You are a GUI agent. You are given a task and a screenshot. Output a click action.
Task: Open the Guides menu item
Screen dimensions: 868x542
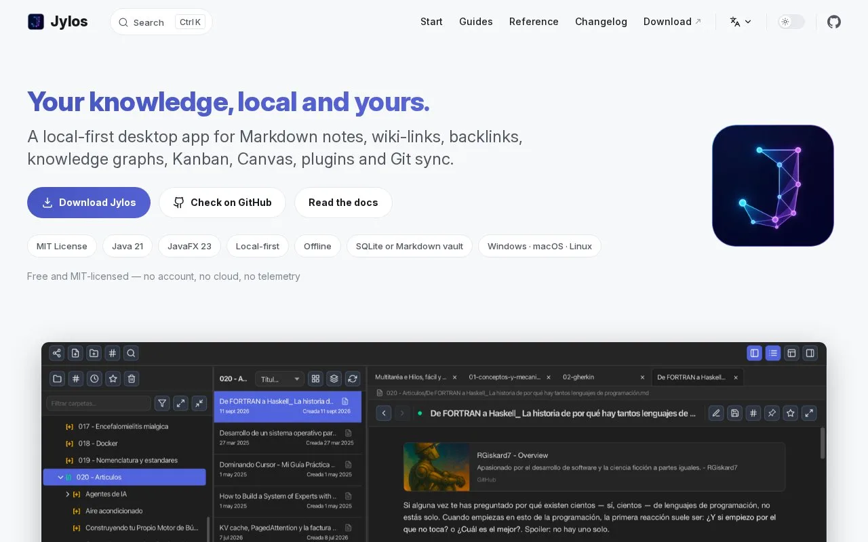(x=476, y=22)
